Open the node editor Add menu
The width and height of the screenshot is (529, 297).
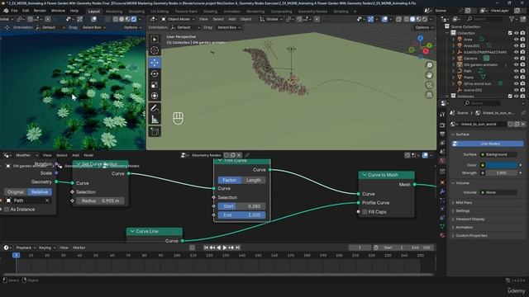click(75, 155)
